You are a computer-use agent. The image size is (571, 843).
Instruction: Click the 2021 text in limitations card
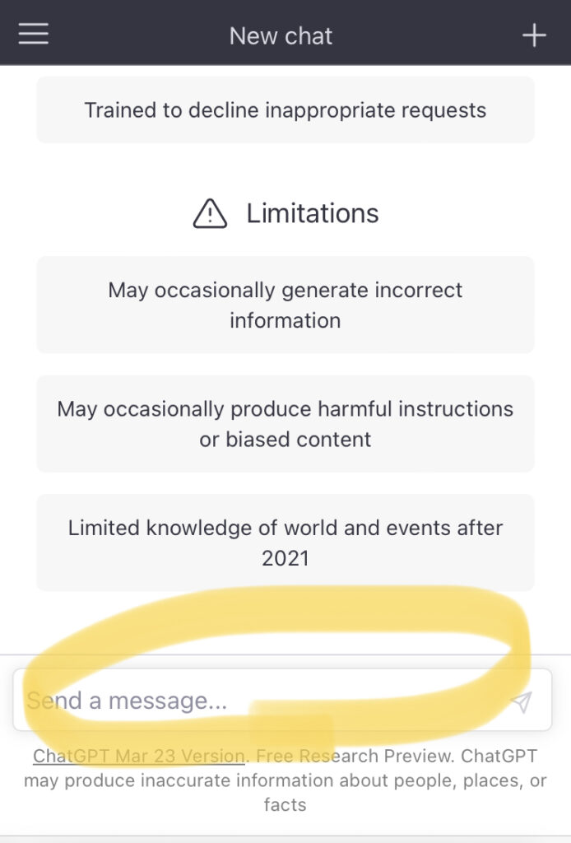285,559
